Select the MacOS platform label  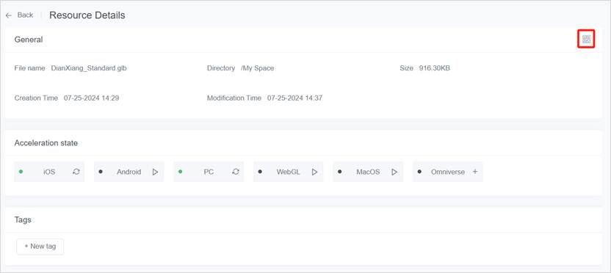tap(368, 172)
